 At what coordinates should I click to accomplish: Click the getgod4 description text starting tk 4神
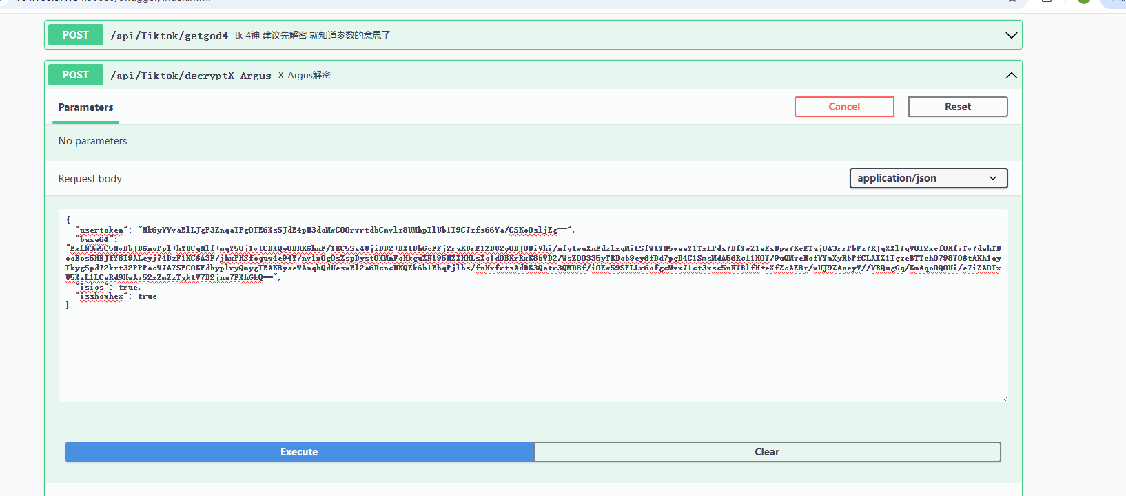[x=312, y=36]
